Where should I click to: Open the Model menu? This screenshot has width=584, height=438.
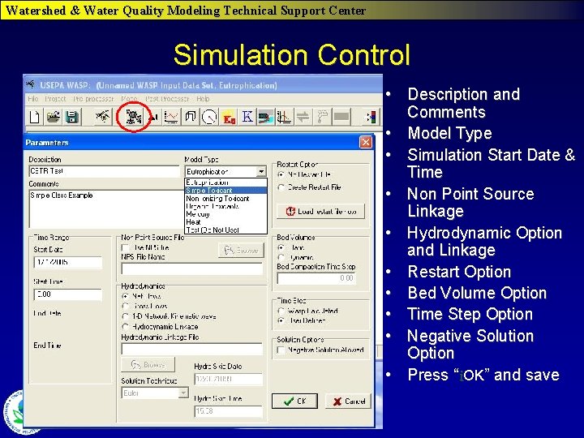(129, 99)
